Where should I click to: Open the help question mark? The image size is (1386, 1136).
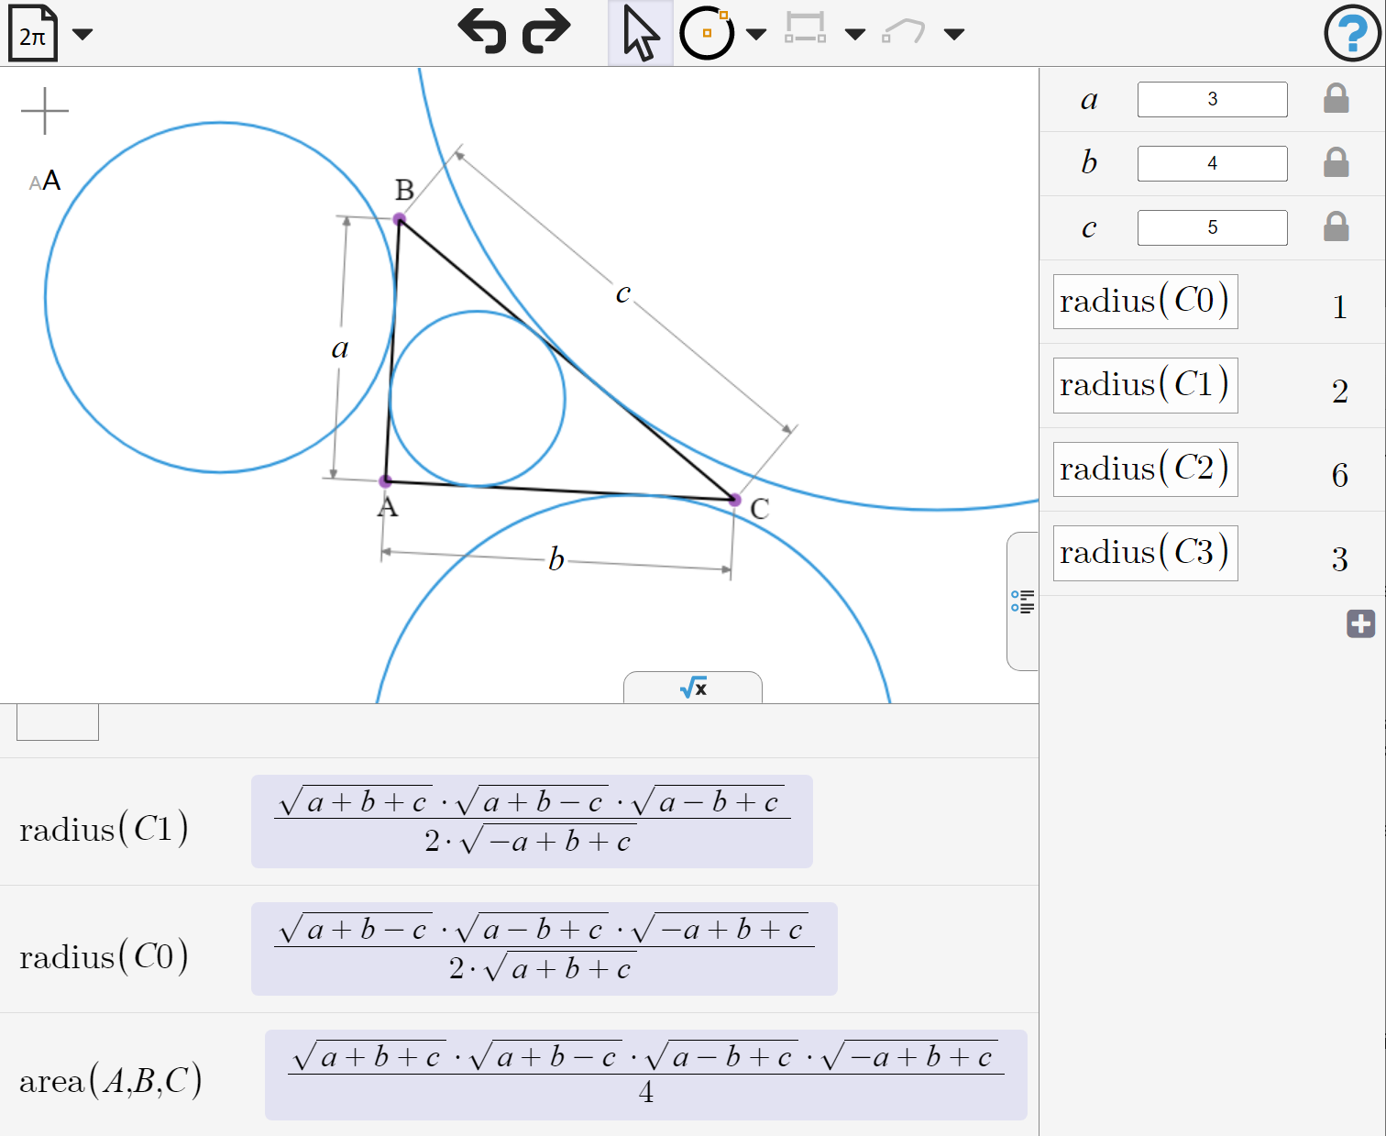click(1352, 34)
